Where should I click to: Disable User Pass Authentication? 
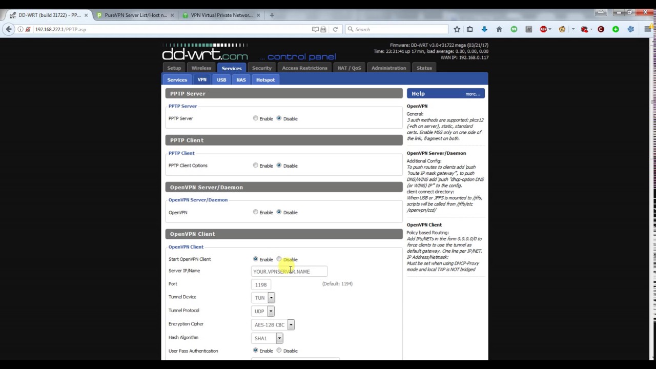pyautogui.click(x=279, y=351)
